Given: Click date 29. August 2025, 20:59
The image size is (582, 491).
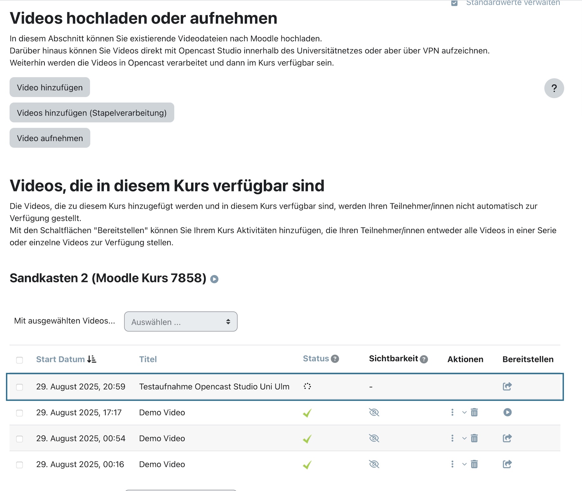Looking at the screenshot, I should tap(81, 387).
